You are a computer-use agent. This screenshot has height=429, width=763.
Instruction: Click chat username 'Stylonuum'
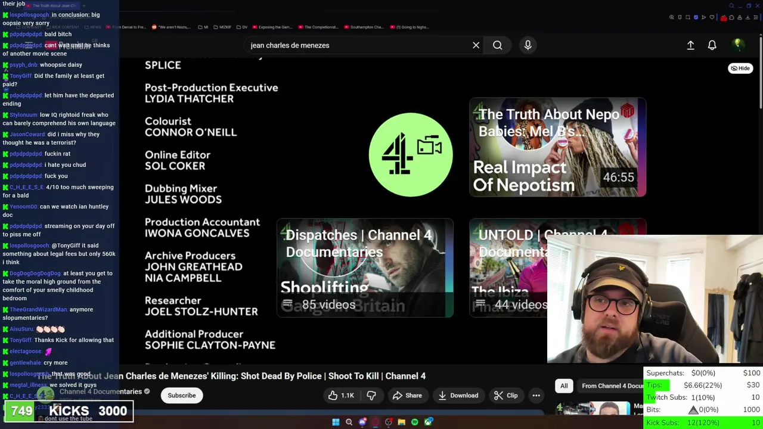pos(23,114)
